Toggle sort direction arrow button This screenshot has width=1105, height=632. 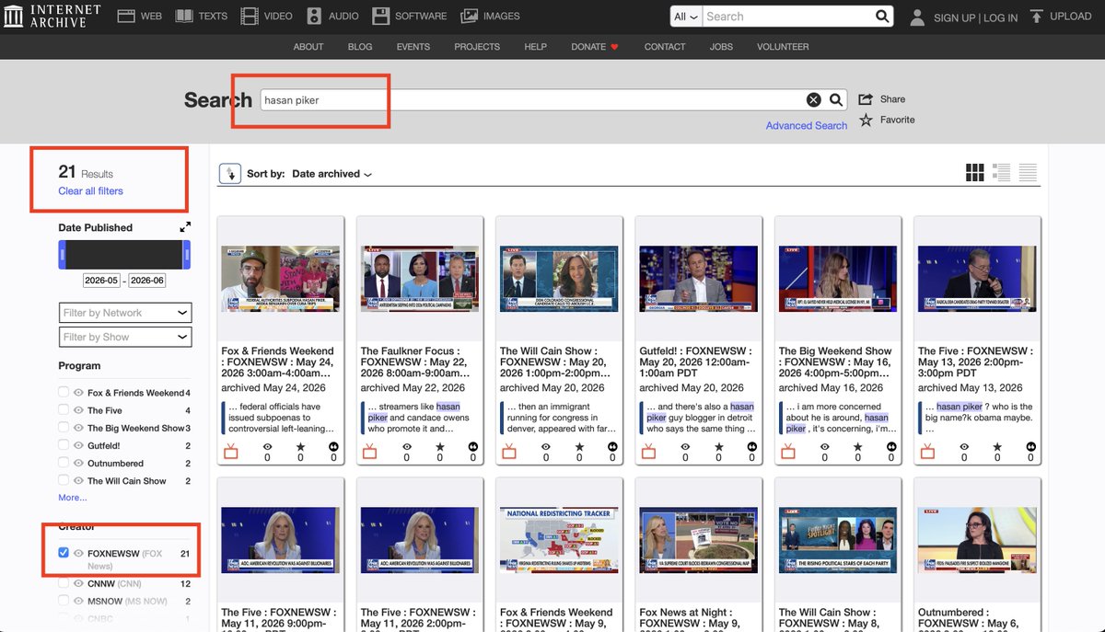[229, 174]
